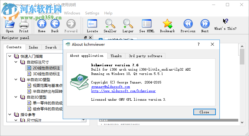
Task: Click the About dialog help question mark
Action: click(x=199, y=44)
